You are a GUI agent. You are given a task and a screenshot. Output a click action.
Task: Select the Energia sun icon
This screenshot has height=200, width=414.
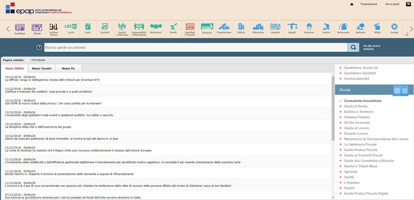click(394, 29)
